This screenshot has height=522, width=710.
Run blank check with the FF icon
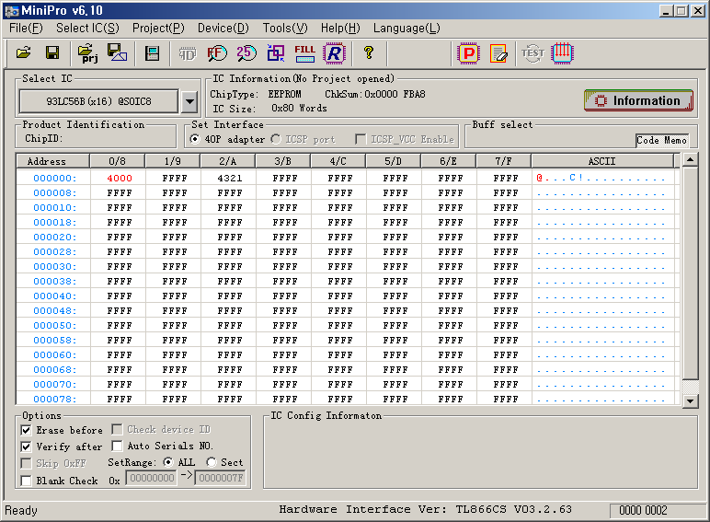pyautogui.click(x=216, y=53)
